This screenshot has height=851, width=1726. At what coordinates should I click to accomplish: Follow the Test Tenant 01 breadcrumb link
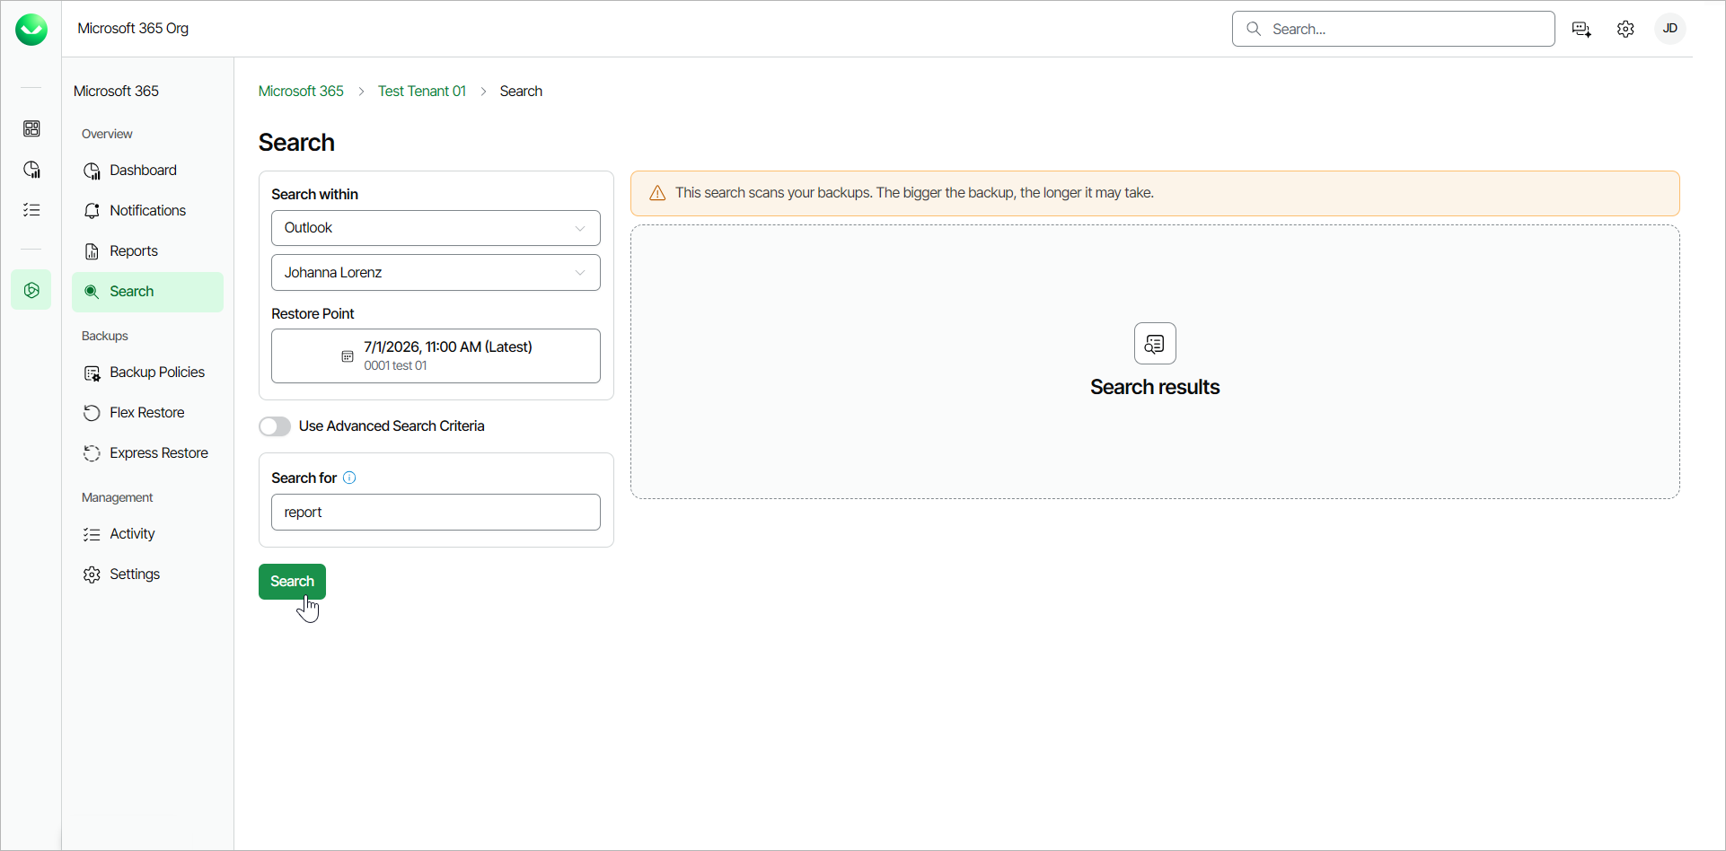coord(422,92)
